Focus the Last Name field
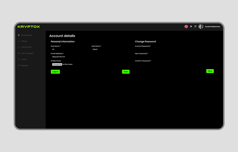This screenshot has height=152, width=238. 110,49
